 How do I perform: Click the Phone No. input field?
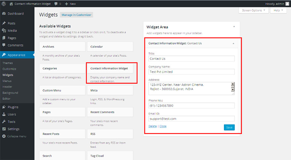pyautogui.click(x=191, y=105)
